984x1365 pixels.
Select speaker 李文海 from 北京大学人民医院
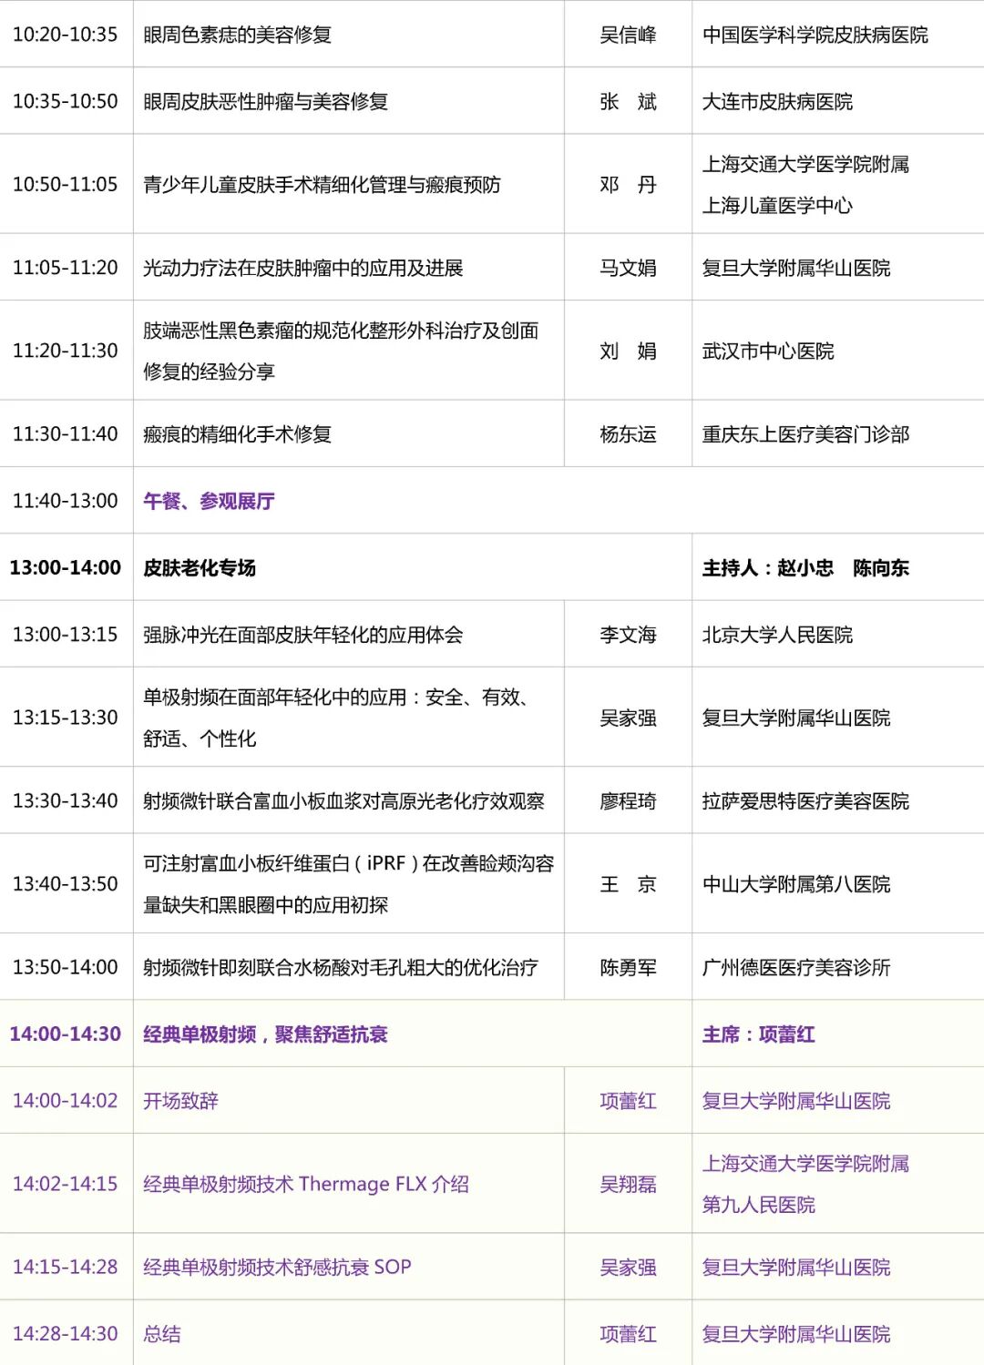click(x=630, y=634)
